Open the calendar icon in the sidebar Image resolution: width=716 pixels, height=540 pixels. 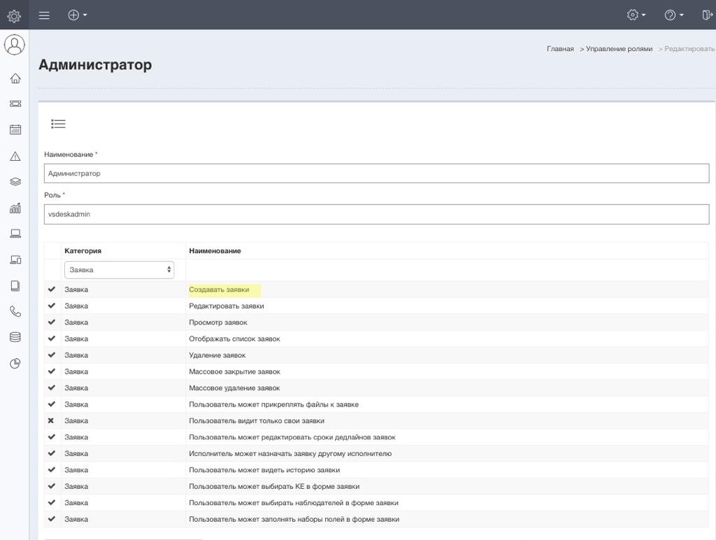(15, 129)
